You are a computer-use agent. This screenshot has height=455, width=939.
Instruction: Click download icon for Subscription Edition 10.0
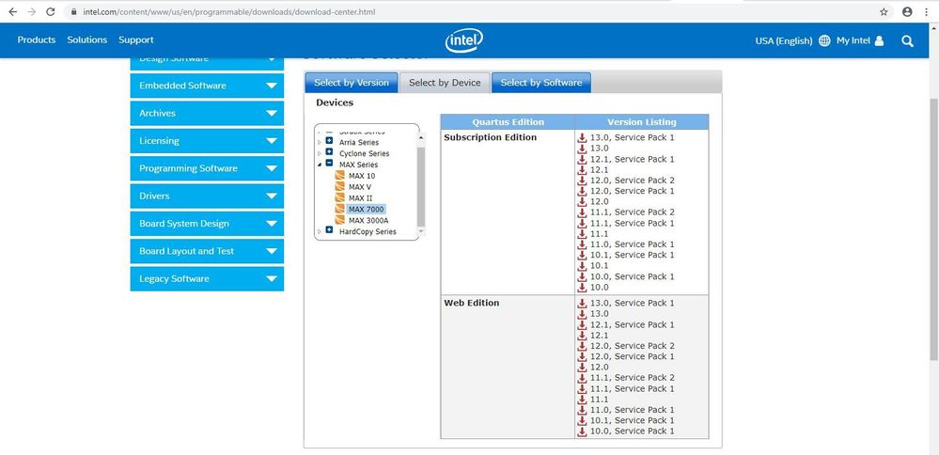pyautogui.click(x=582, y=288)
